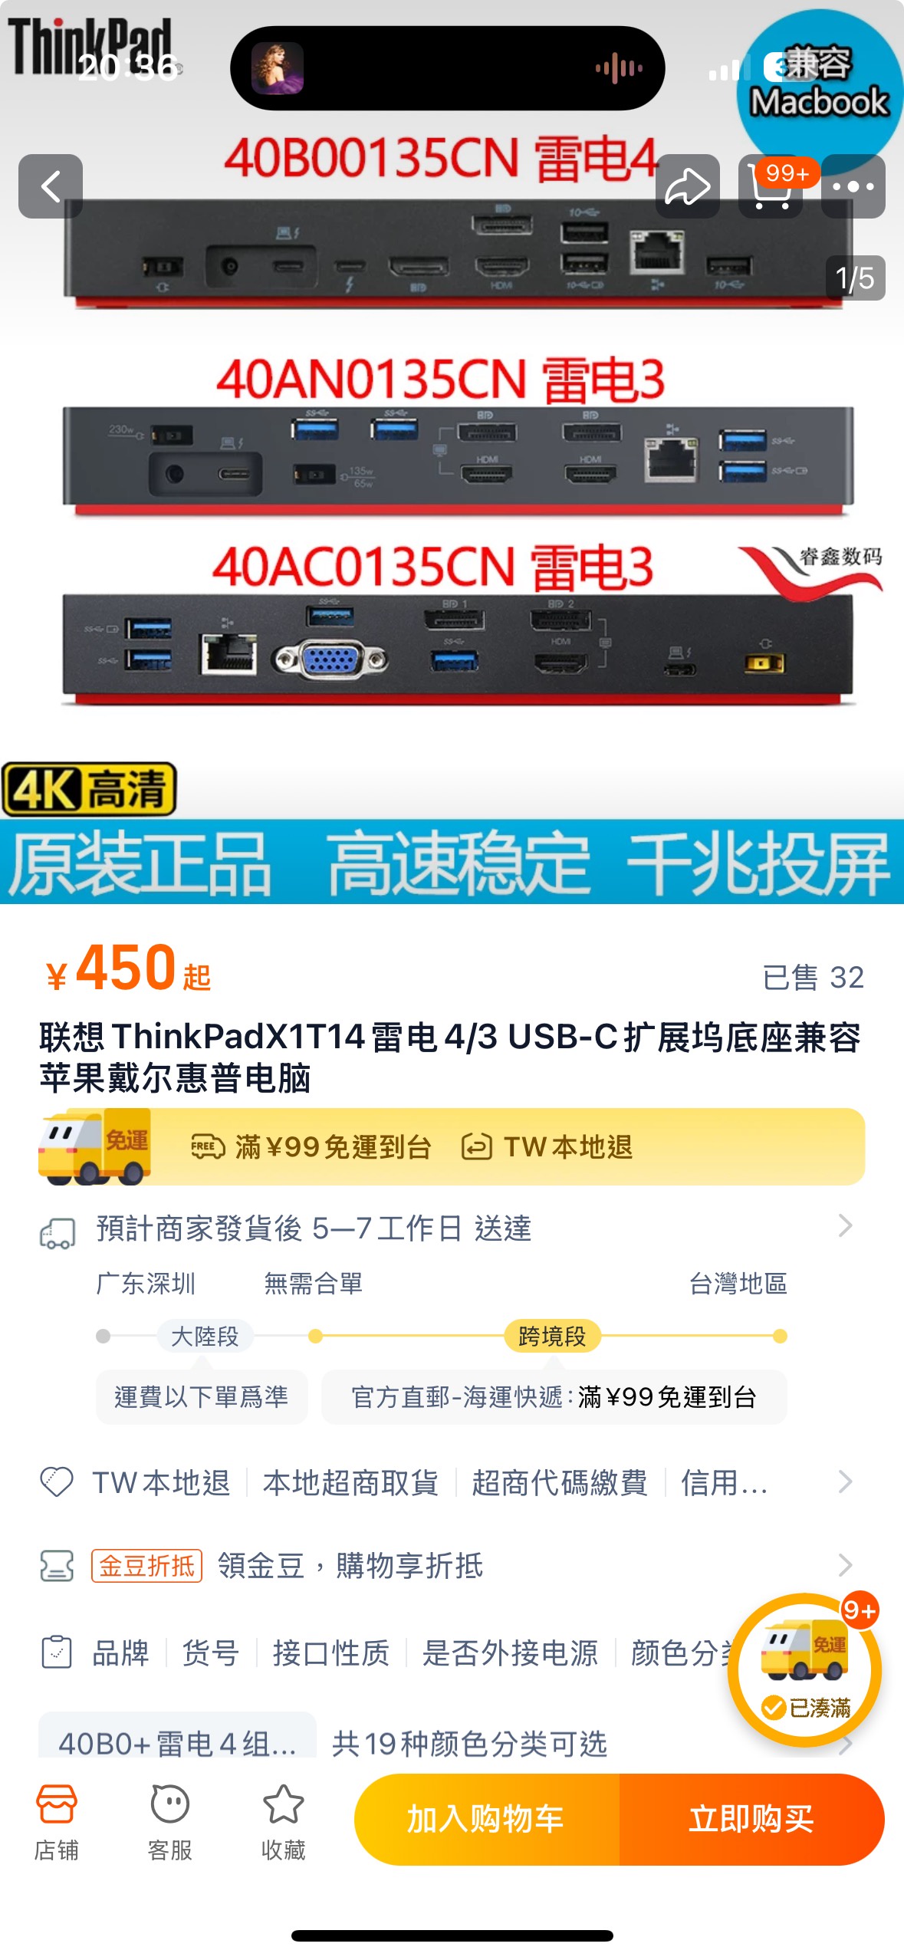Expand TW本地退 services row chevron

(845, 1482)
